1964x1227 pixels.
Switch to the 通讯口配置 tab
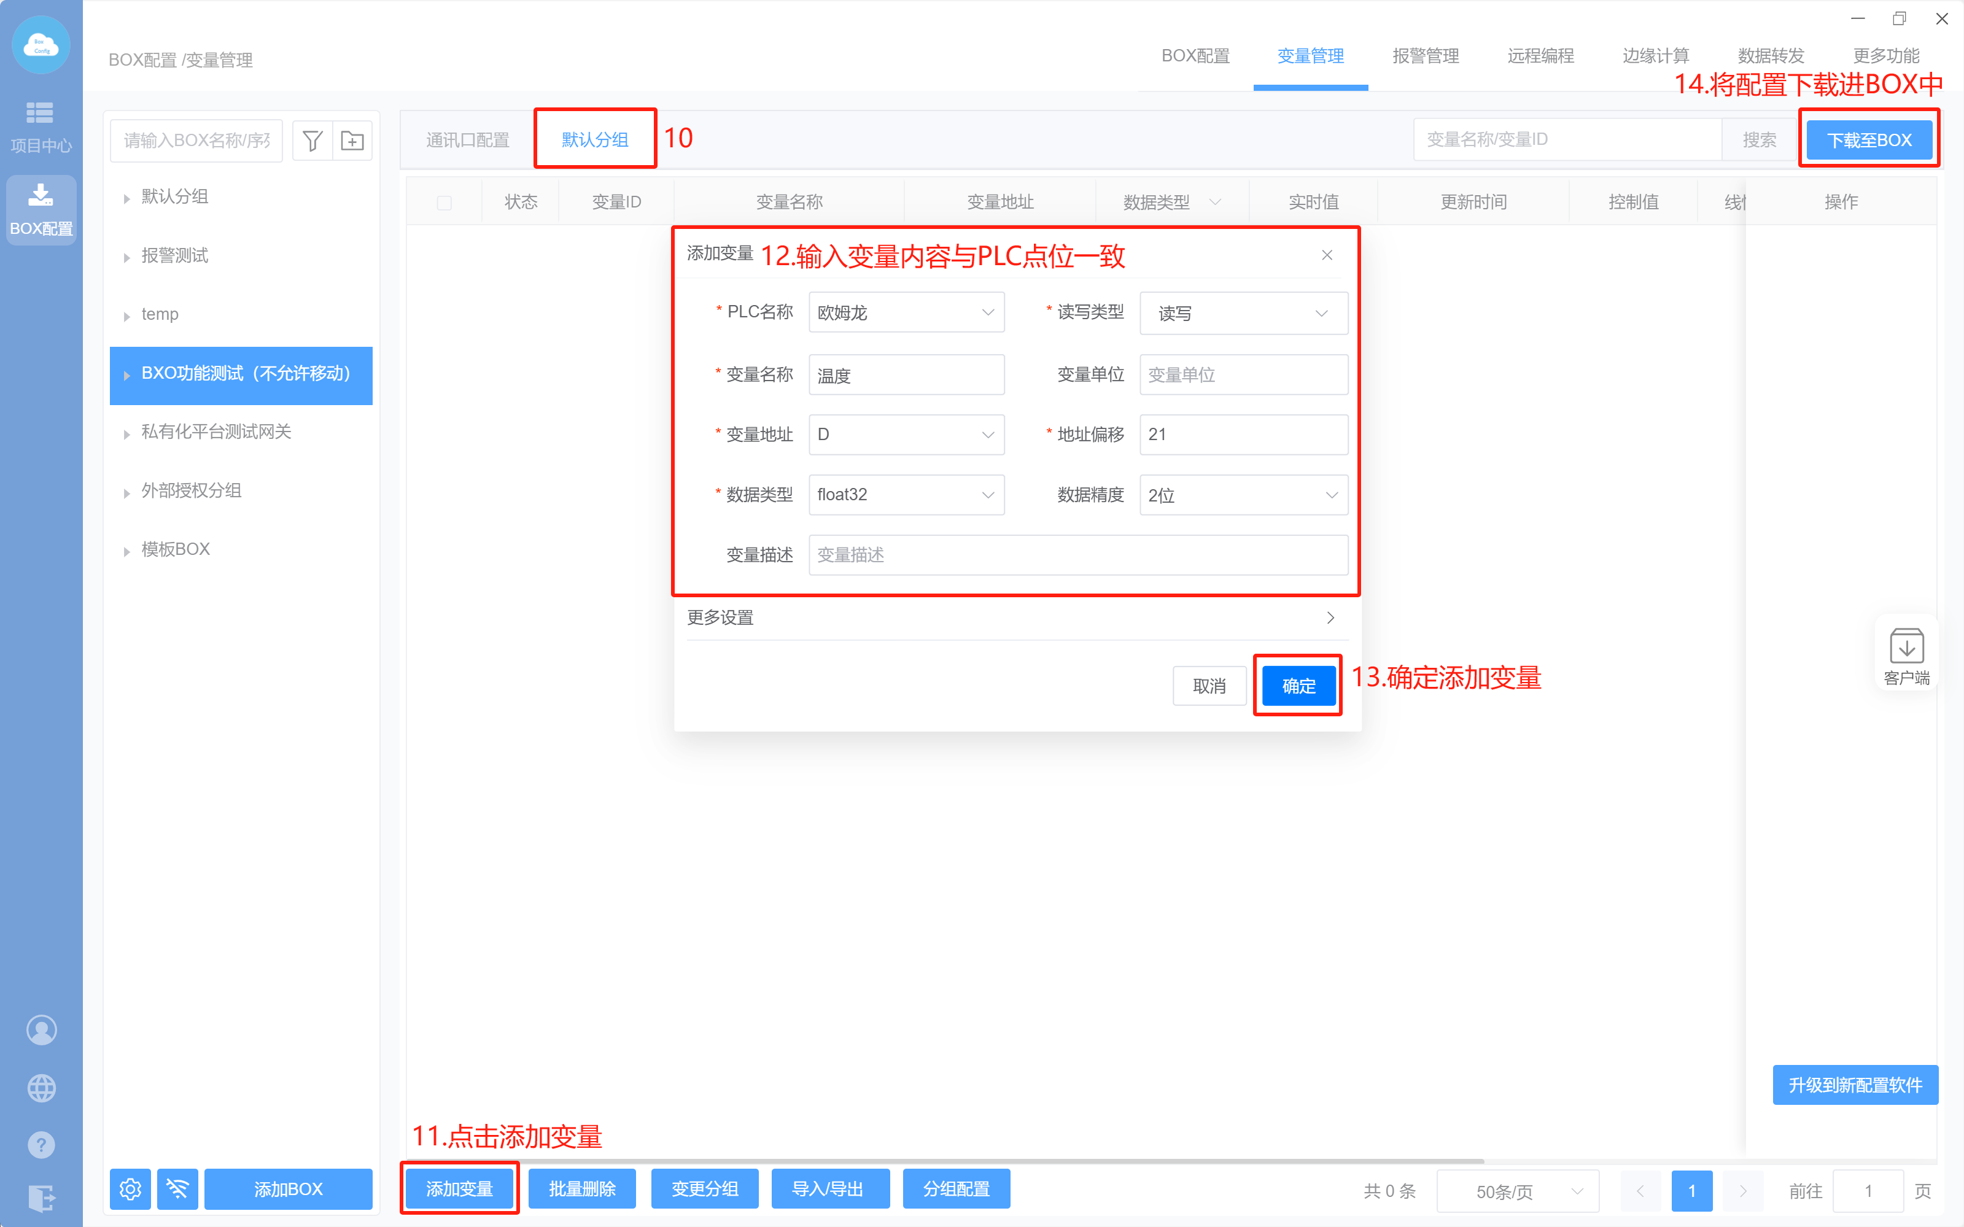coord(467,141)
